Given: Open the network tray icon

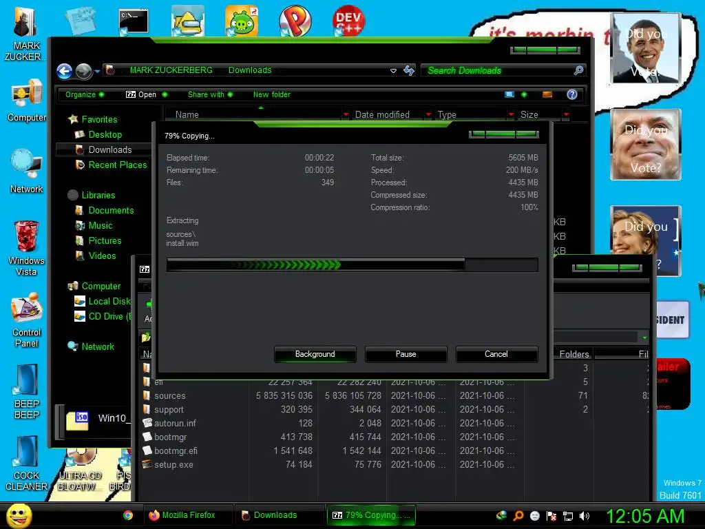Looking at the screenshot, I should point(568,516).
